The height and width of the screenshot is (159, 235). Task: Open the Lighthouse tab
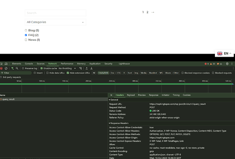pos(124,64)
